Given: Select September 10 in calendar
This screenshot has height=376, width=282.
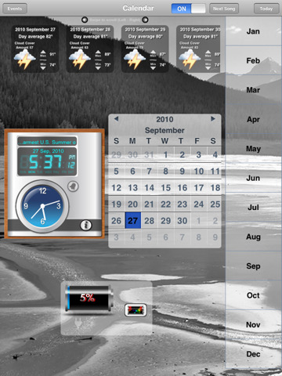Looking at the screenshot, I should 199,171.
